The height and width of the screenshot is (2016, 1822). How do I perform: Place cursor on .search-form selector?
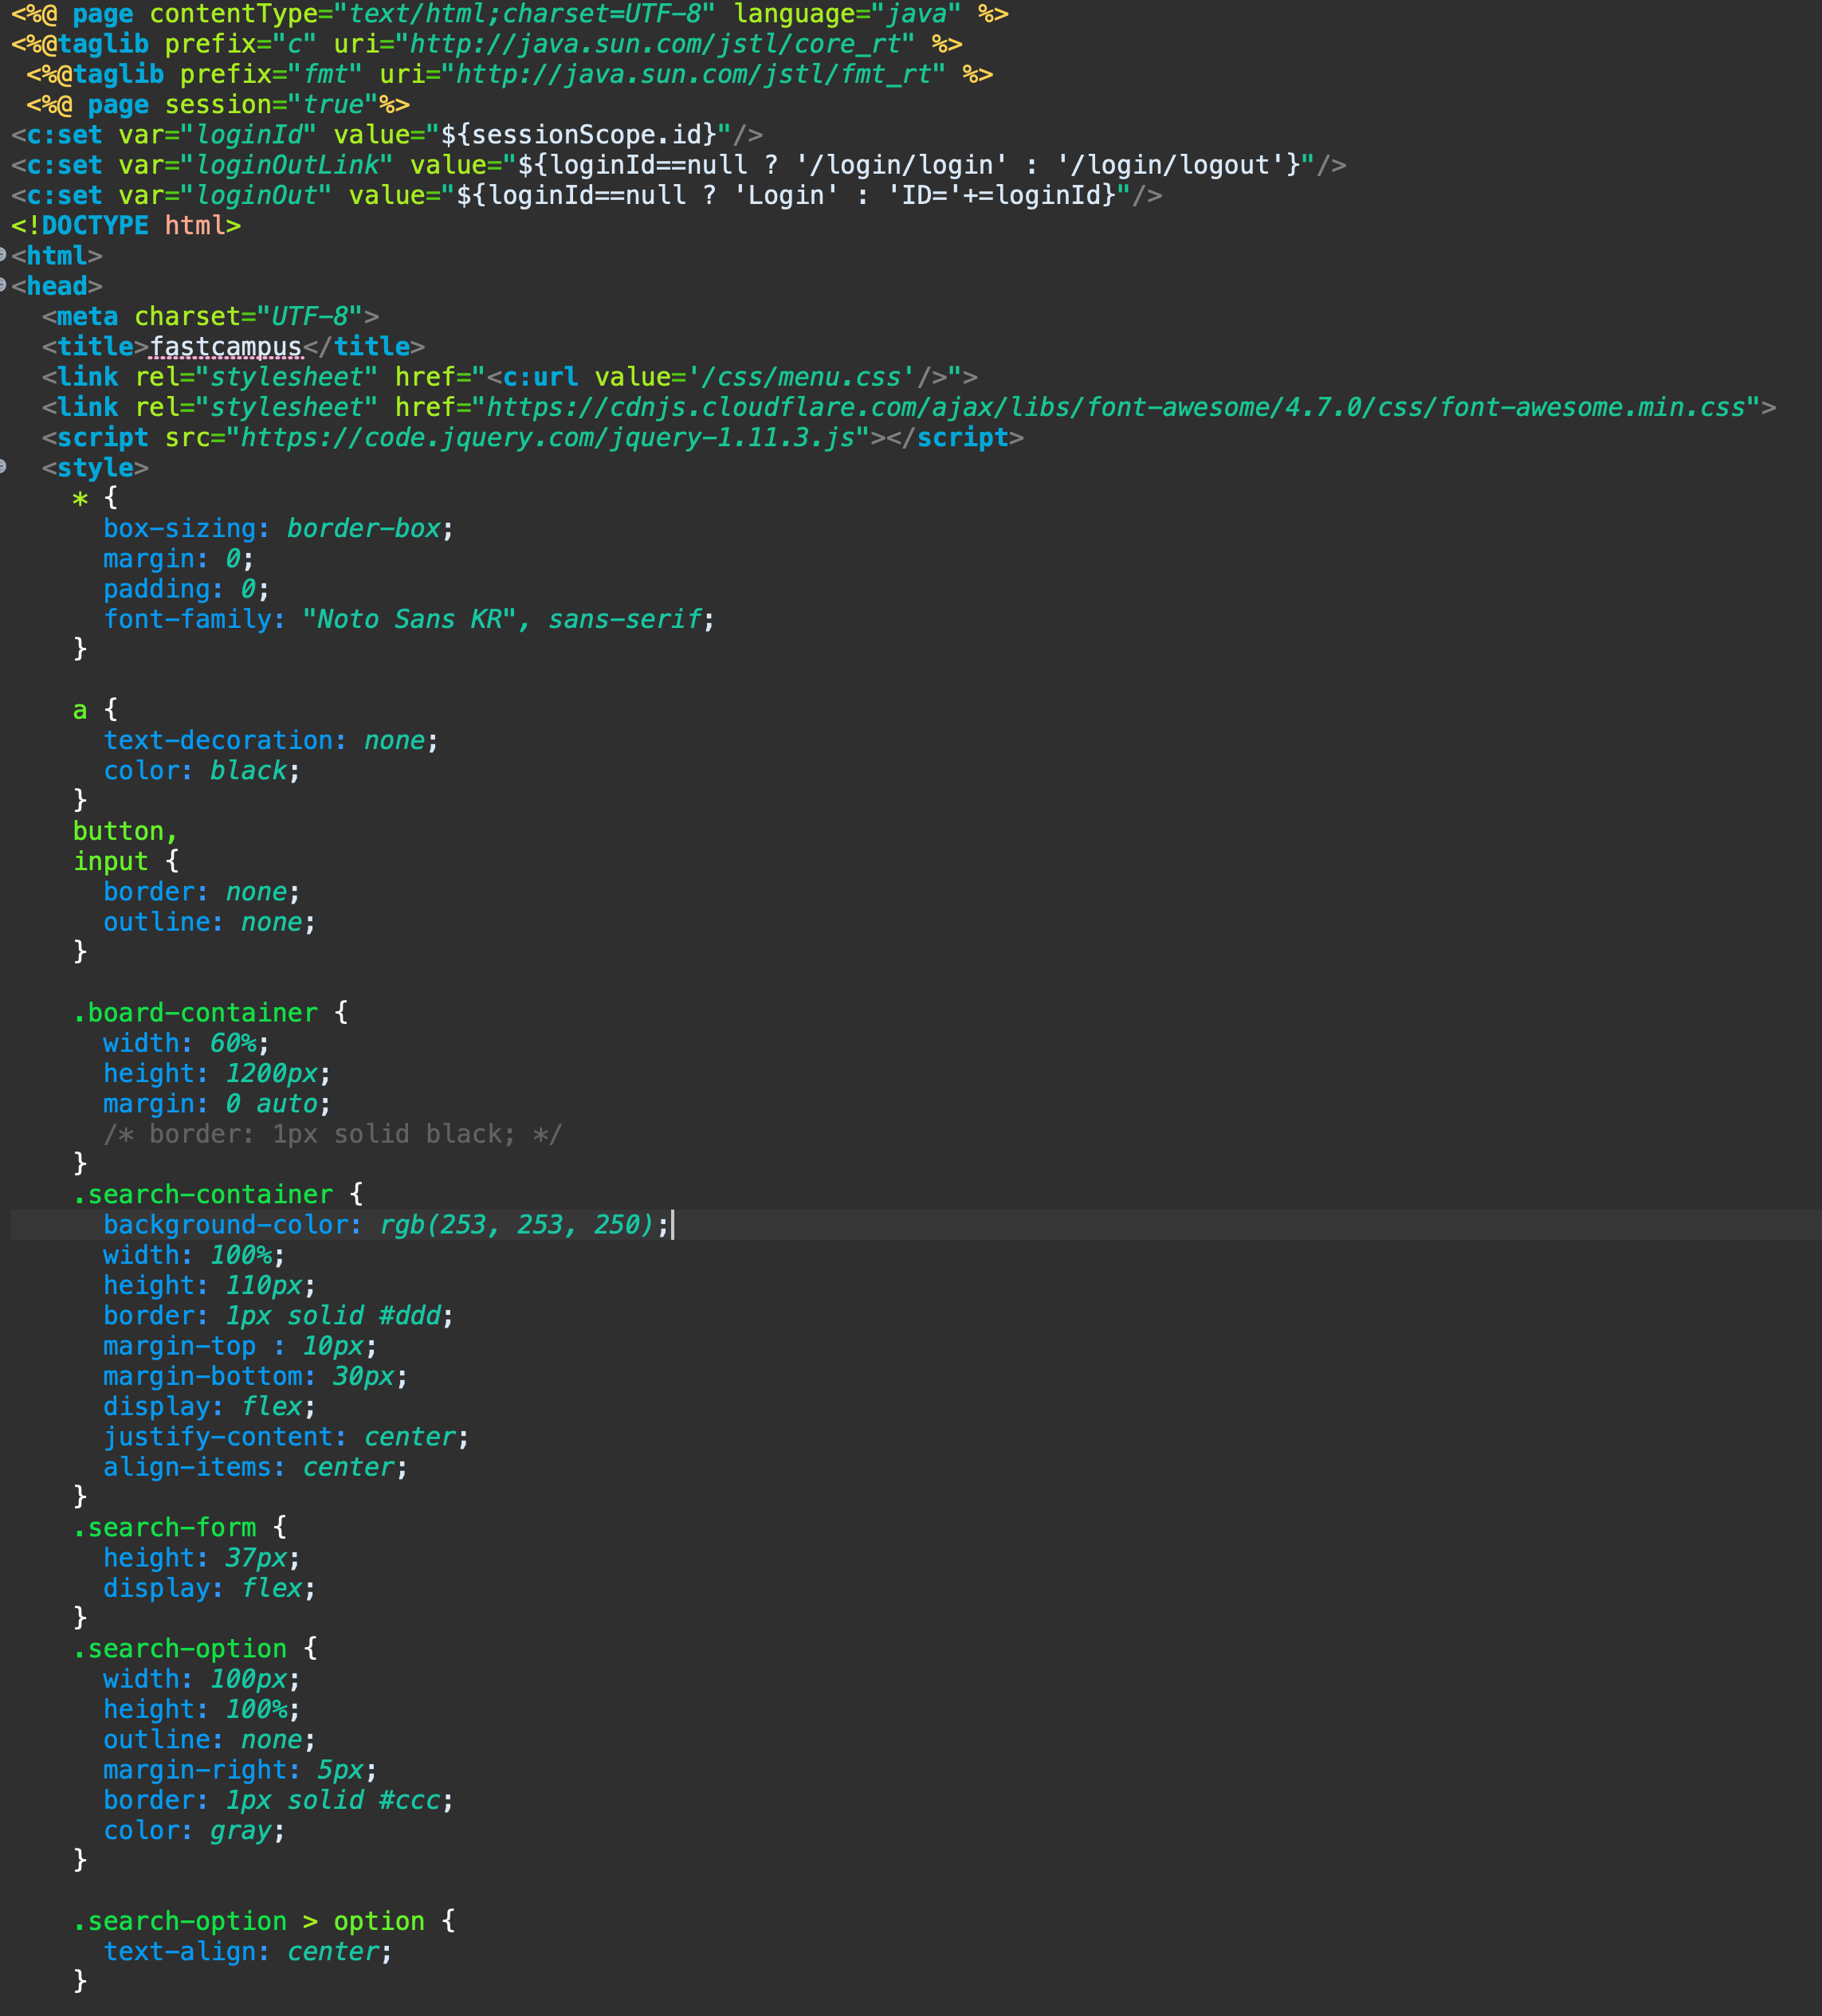165,1528
